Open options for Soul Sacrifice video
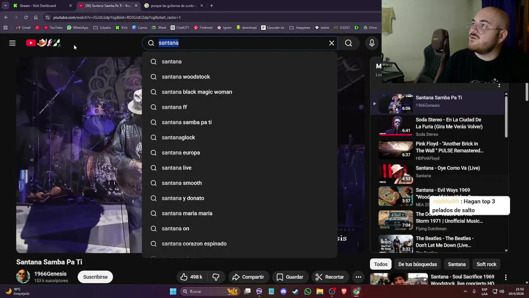 coord(505,277)
